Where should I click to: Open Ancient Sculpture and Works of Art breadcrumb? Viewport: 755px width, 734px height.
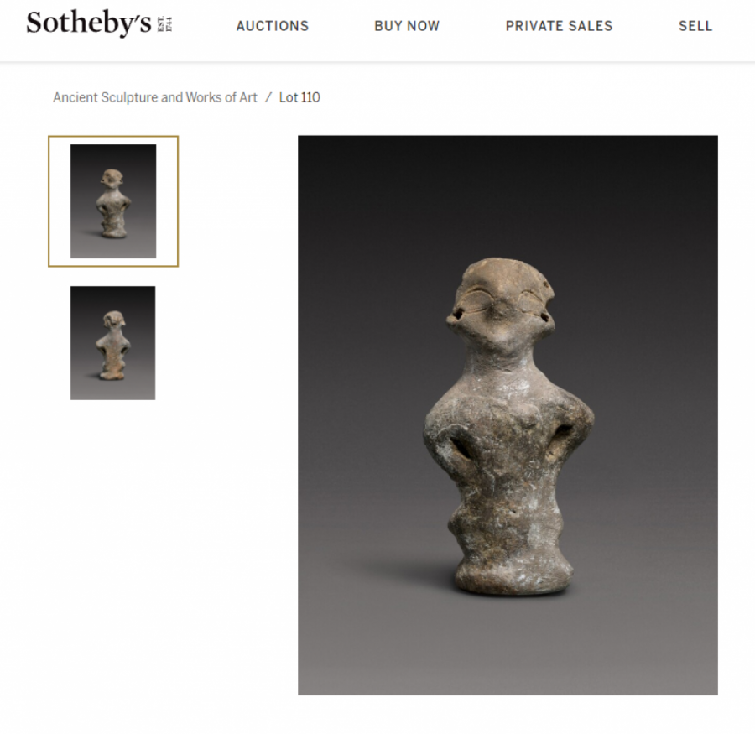(x=155, y=97)
